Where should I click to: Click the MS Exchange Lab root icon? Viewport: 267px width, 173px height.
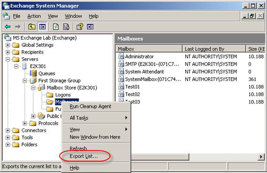coord(8,38)
